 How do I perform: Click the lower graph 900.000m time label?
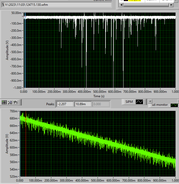point(160,181)
